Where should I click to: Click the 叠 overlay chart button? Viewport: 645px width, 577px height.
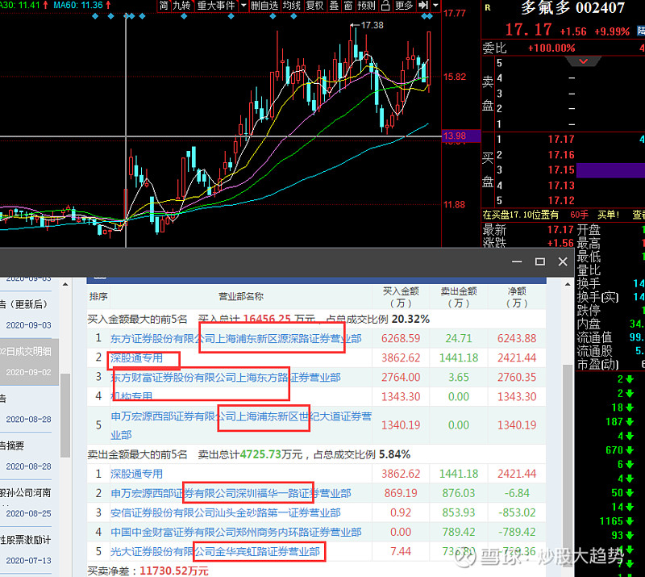[334, 6]
